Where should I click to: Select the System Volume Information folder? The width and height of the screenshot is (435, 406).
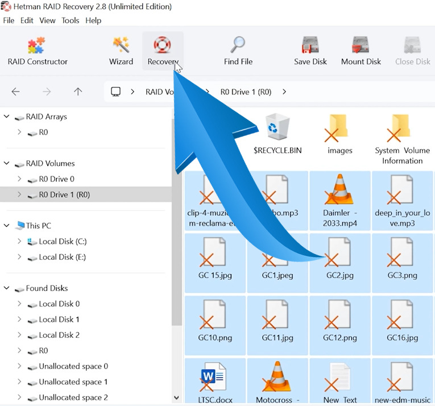click(402, 139)
